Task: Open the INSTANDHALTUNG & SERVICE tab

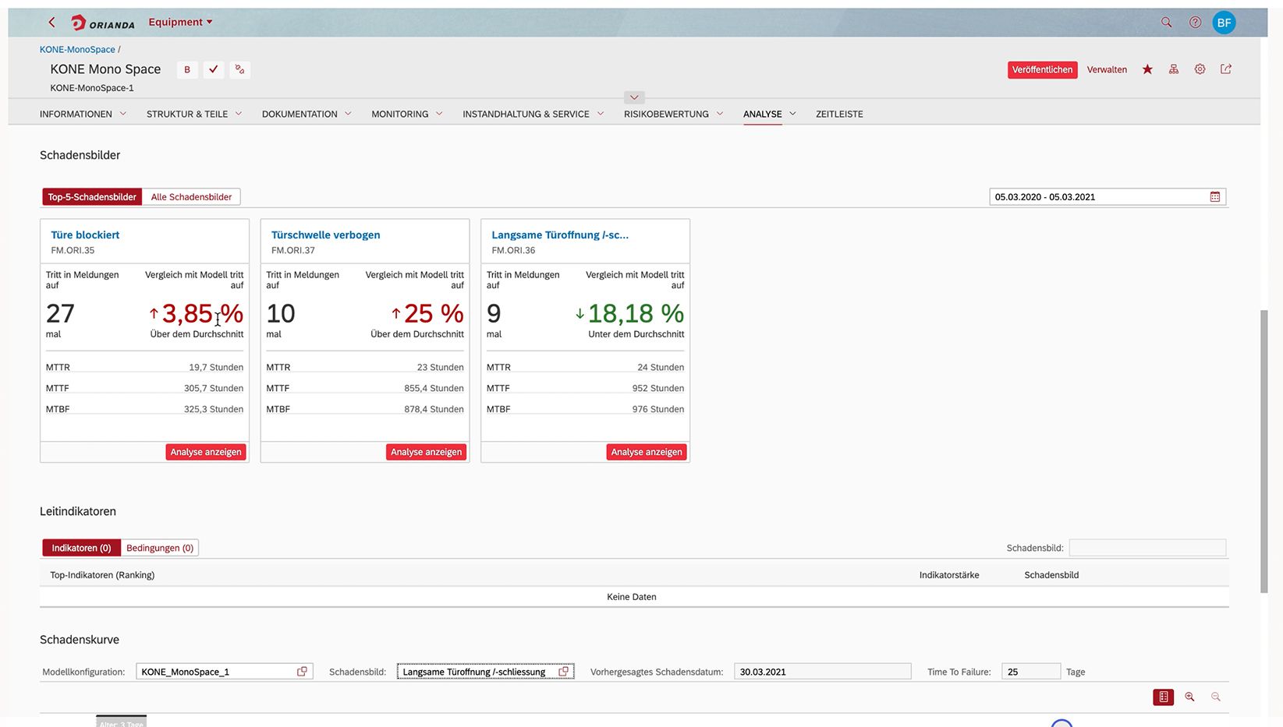Action: 526,114
